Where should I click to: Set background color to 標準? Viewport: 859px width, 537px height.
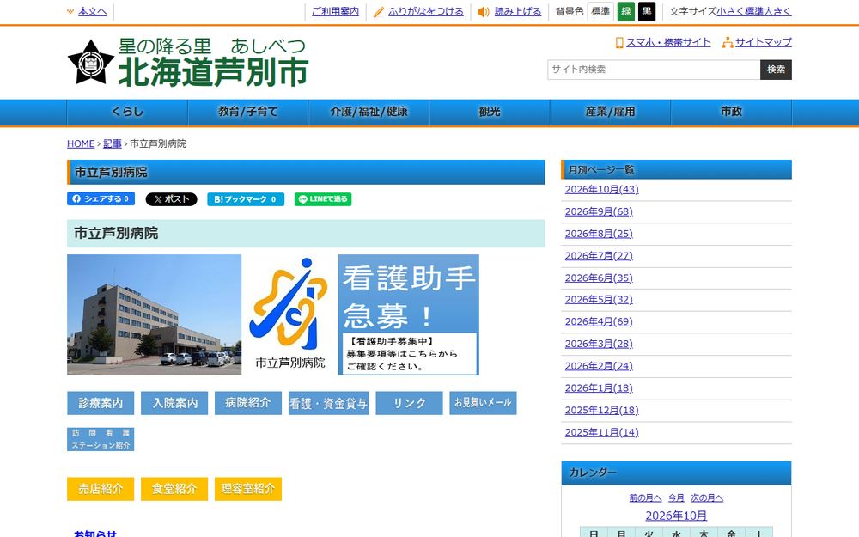[x=600, y=11]
